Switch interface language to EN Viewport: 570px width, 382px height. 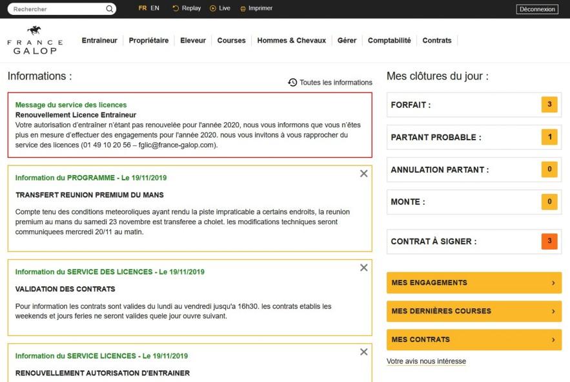pyautogui.click(x=155, y=8)
